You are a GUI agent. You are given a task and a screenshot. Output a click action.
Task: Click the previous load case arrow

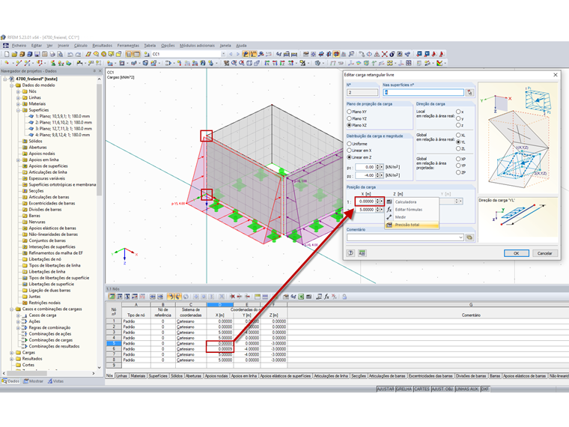point(231,54)
